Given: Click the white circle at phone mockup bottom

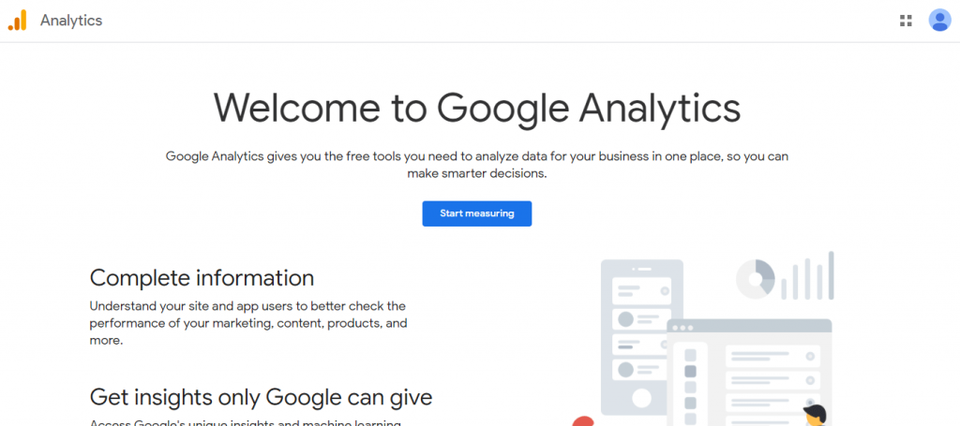Looking at the screenshot, I should pos(642,397).
